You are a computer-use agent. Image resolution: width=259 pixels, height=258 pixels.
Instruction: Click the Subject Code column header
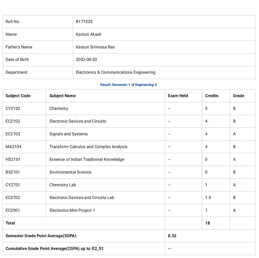point(18,96)
